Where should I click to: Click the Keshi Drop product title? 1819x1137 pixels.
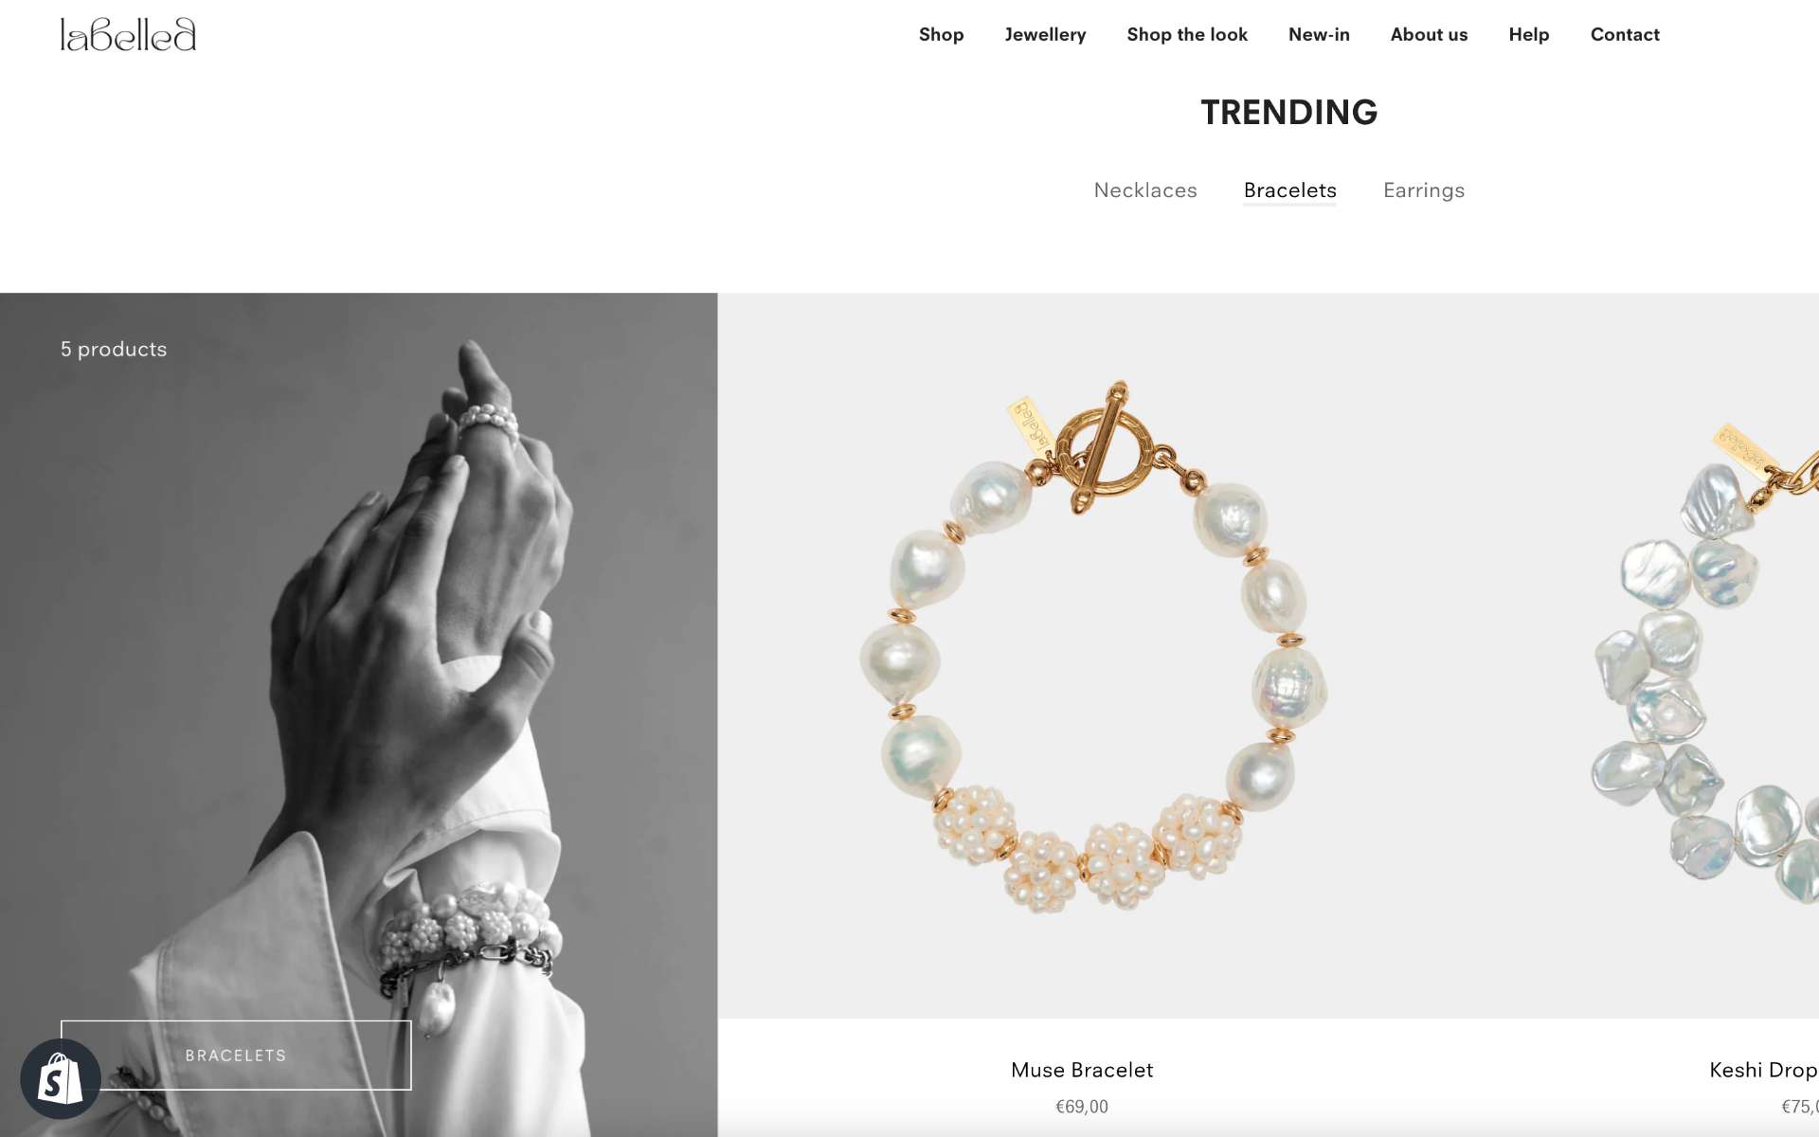coord(1763,1070)
